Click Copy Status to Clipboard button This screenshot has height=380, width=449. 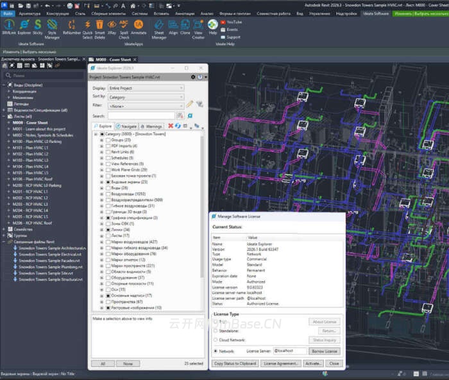235,363
